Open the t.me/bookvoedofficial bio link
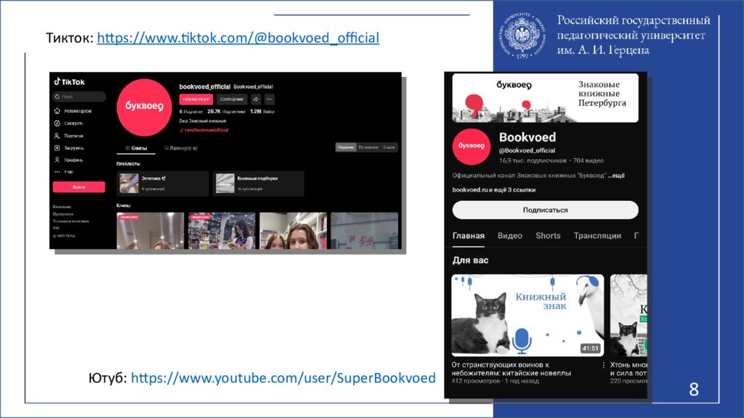 pos(204,130)
